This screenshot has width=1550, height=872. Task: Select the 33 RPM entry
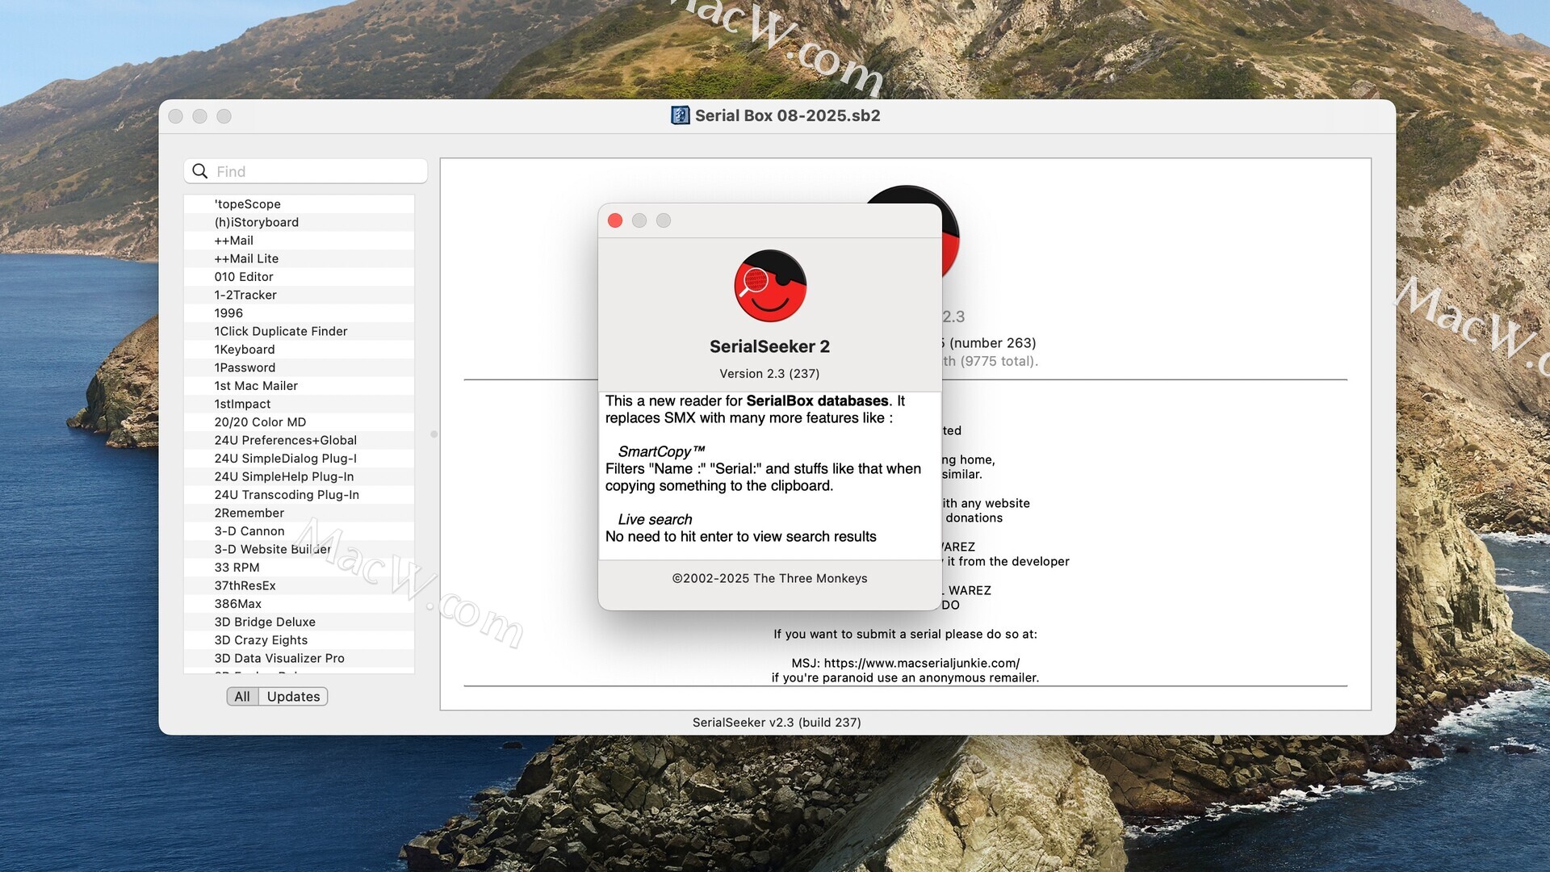[300, 568]
